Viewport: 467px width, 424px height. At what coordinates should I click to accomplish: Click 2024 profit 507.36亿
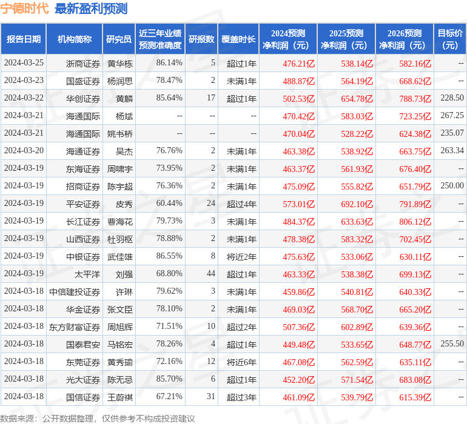tap(299, 327)
